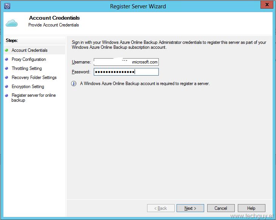This screenshot has width=276, height=220.
Task: Go to the Throttling Setting step label
Action: [x=26, y=68]
